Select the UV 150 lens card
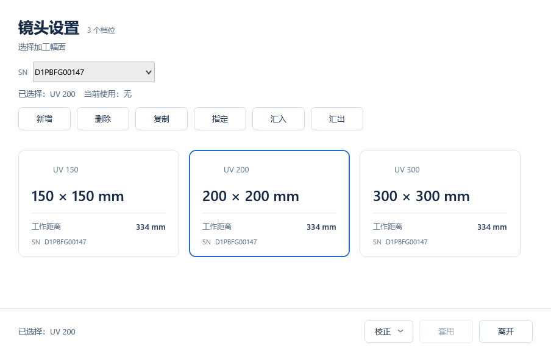Viewport: 551px width, 354px height. 99,204
